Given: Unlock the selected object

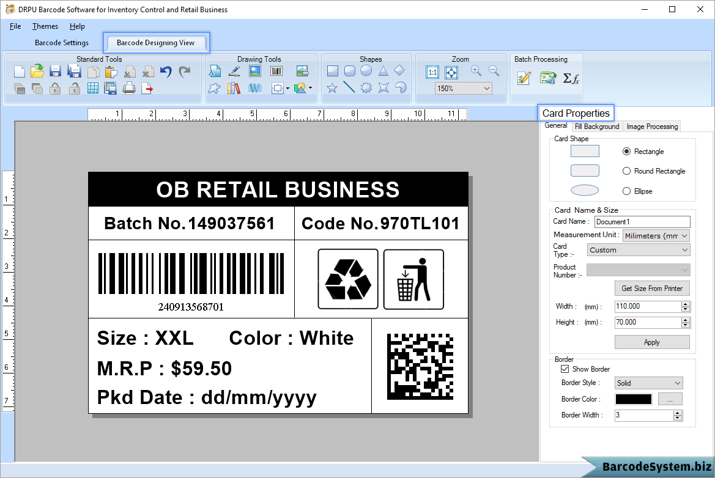Looking at the screenshot, I should [75, 89].
